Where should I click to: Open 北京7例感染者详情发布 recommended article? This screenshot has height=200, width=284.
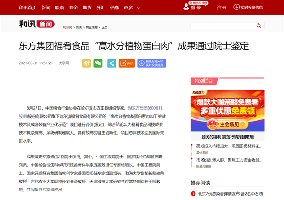coord(230,194)
